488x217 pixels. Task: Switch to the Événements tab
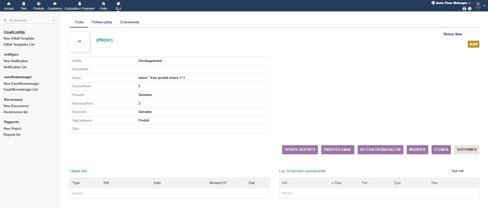[130, 22]
